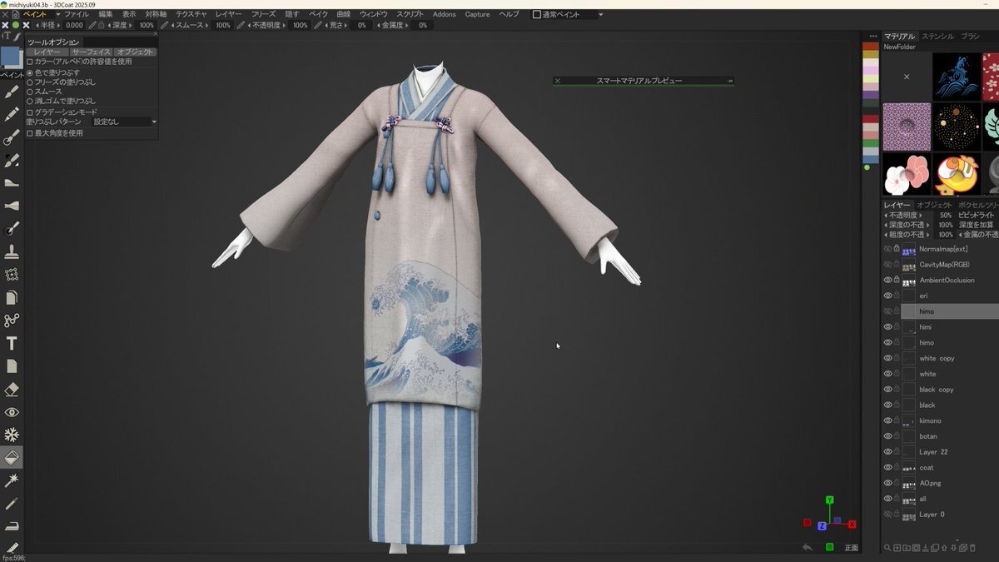999x562 pixels.
Task: Enable グラデーションモード checkbox
Action: pyautogui.click(x=30, y=112)
